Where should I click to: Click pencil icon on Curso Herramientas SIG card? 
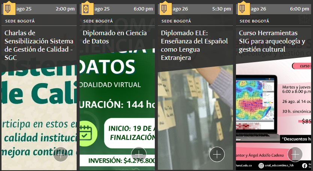242,9
